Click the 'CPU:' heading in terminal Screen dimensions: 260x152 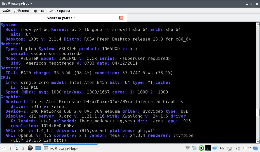5,78
